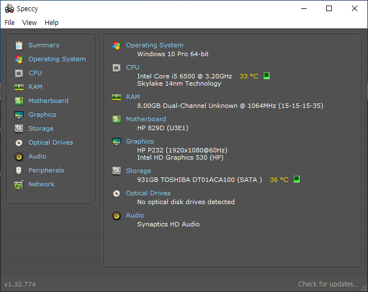Open the Motherboard heading in summary panel
The image size is (368, 292).
[146, 119]
